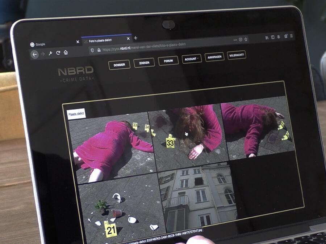
Task: Click the ZOEKEN navigation button
Action: [x=144, y=63]
